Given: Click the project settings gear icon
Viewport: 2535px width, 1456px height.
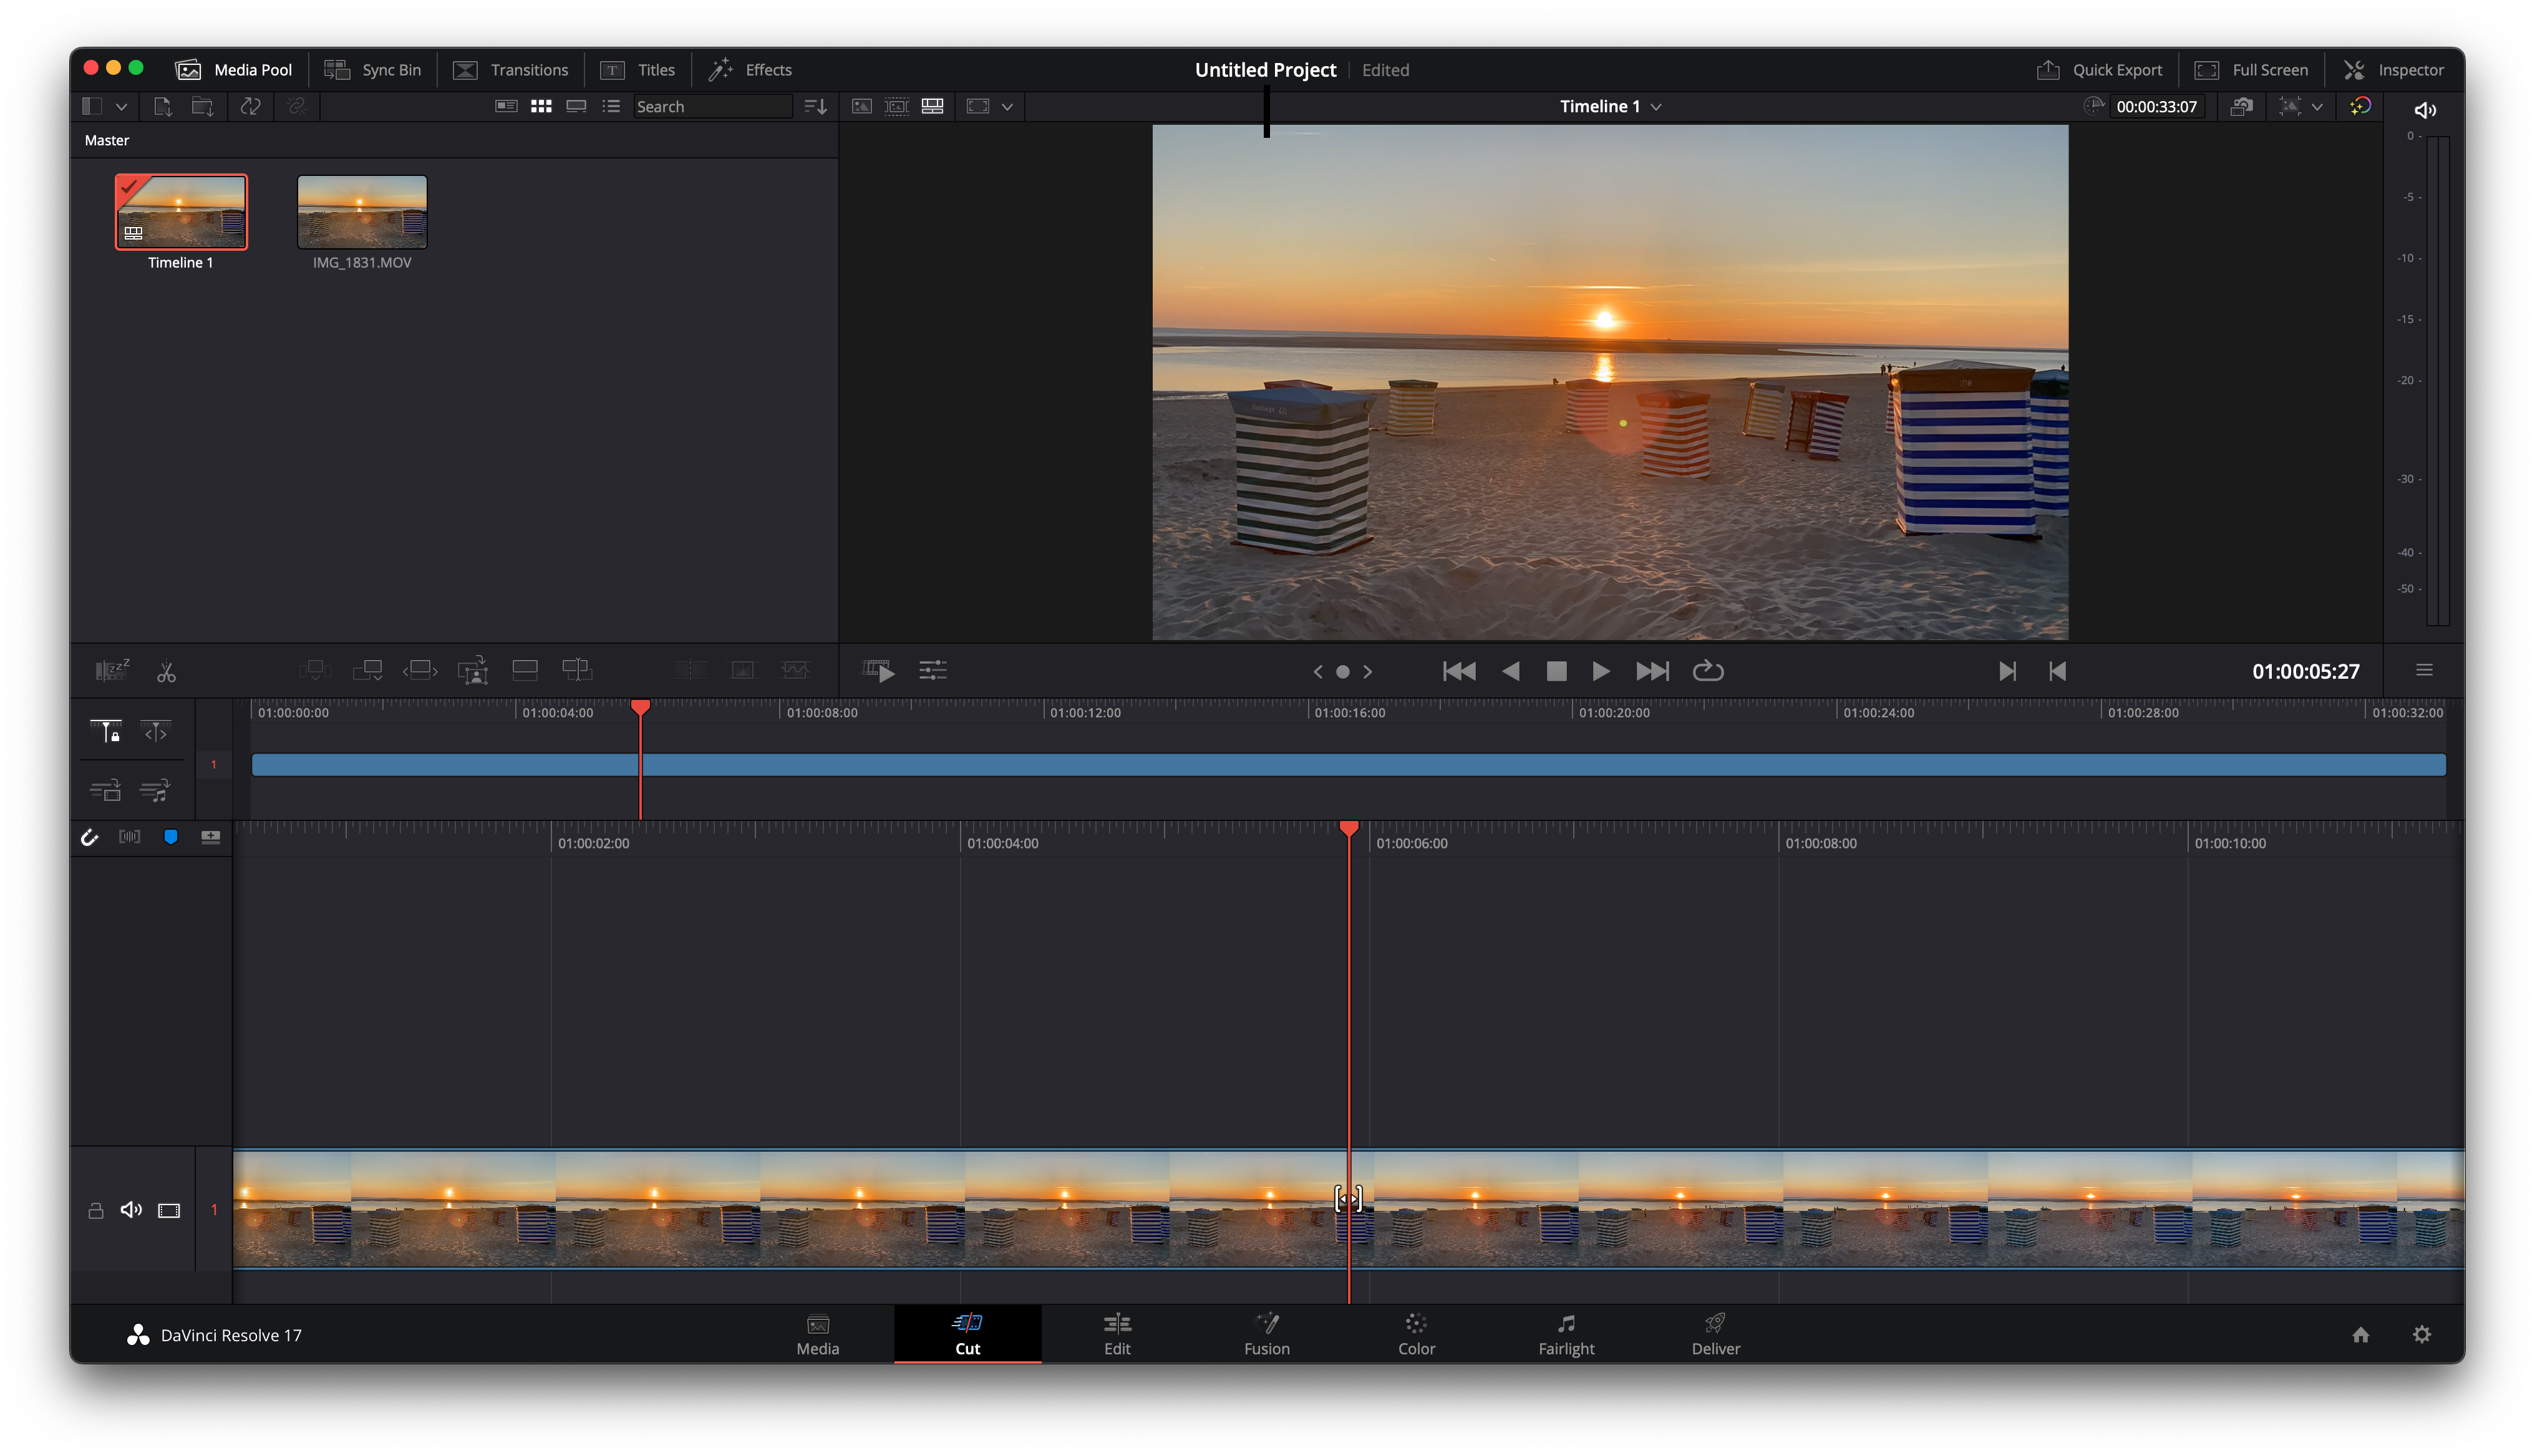Looking at the screenshot, I should pyautogui.click(x=2421, y=1334).
